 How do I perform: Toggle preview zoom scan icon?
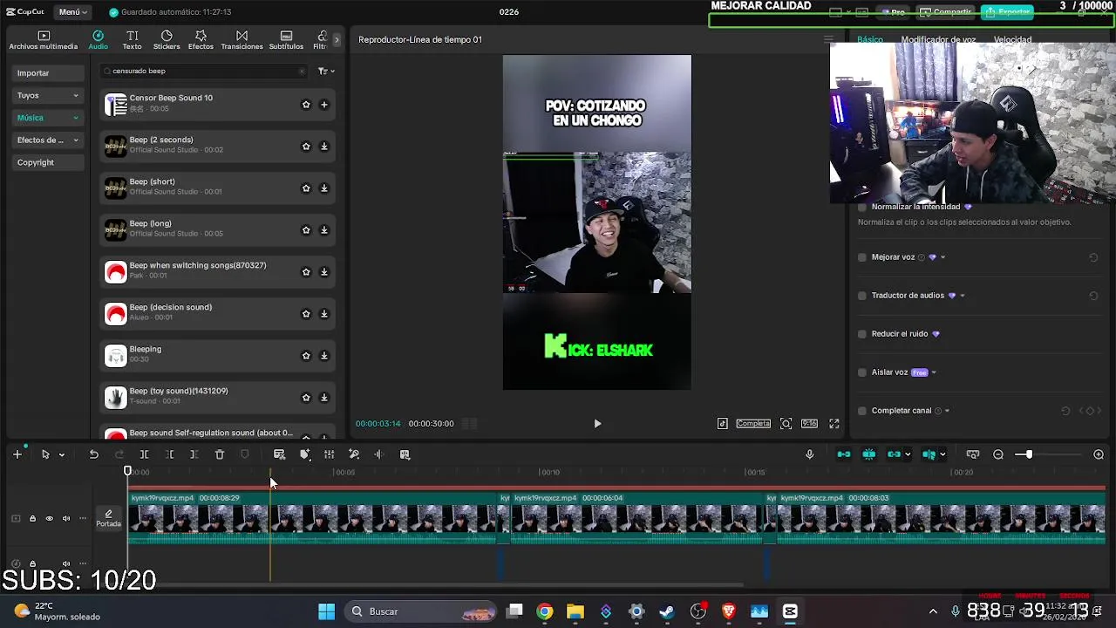pyautogui.click(x=786, y=424)
